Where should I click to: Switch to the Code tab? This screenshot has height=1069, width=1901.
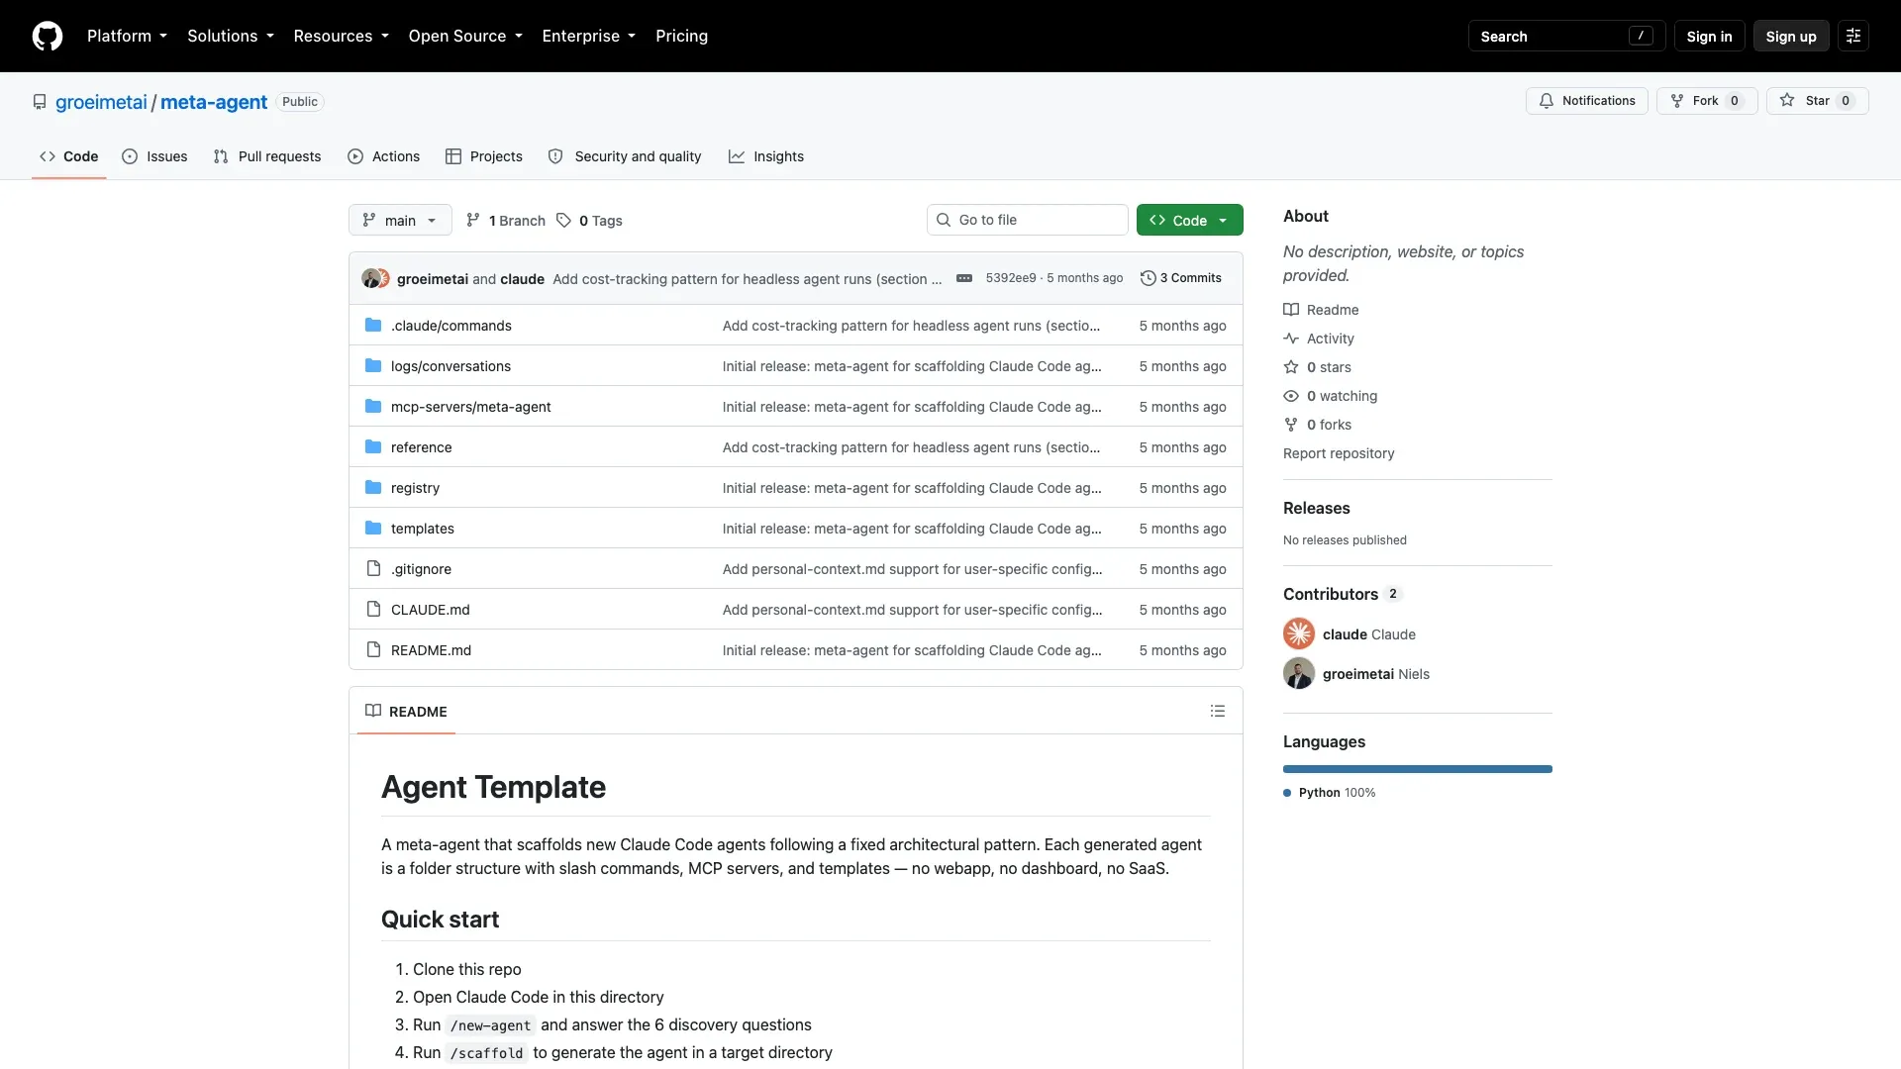(x=69, y=156)
